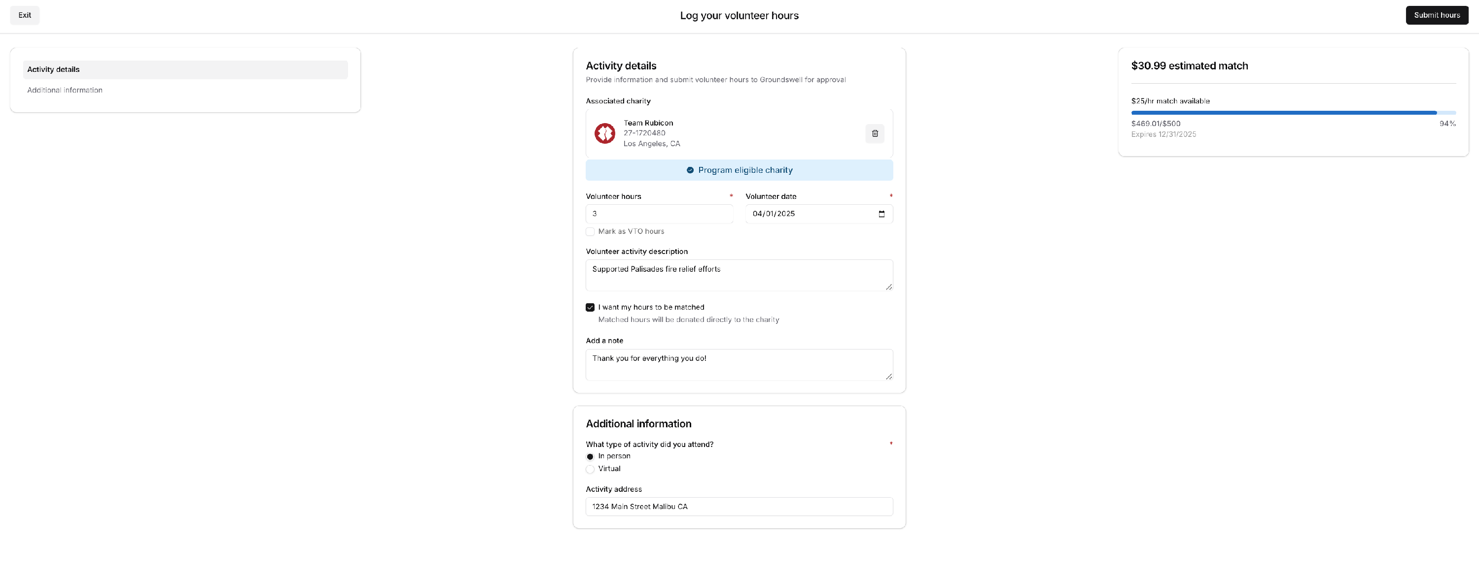Enable Mark as VTO hours checkbox
The width and height of the screenshot is (1479, 575).
590,231
